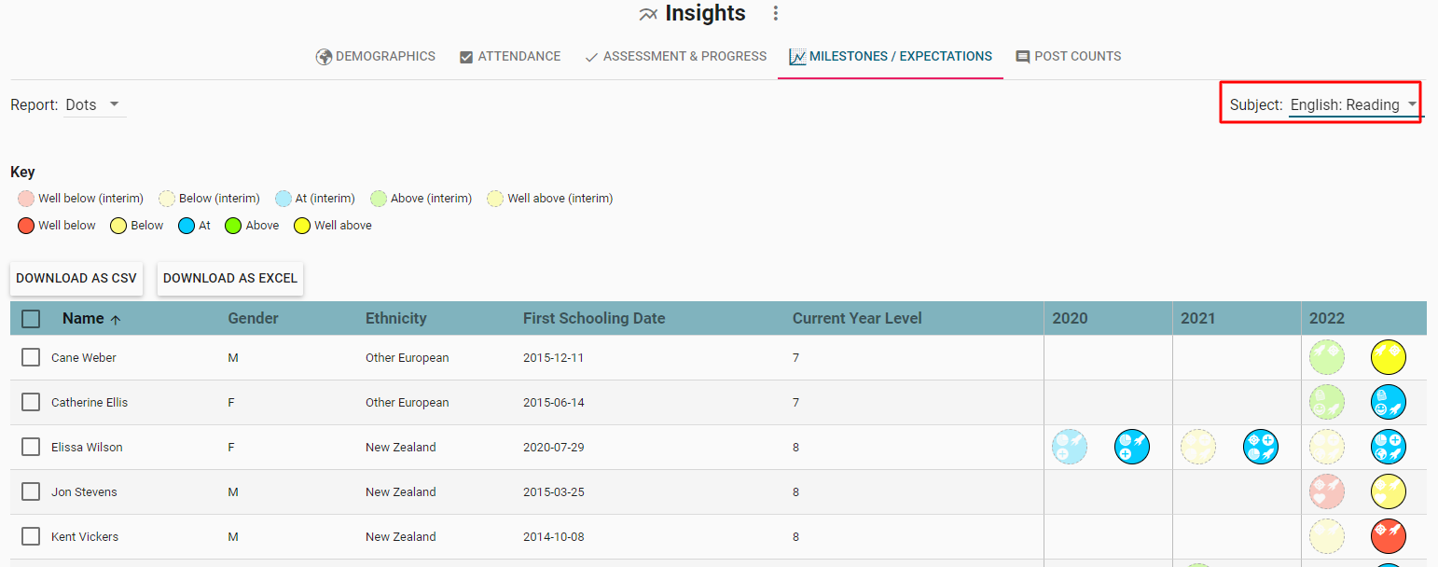Click the solid Above green key swatch
The image size is (1438, 567).
click(233, 226)
